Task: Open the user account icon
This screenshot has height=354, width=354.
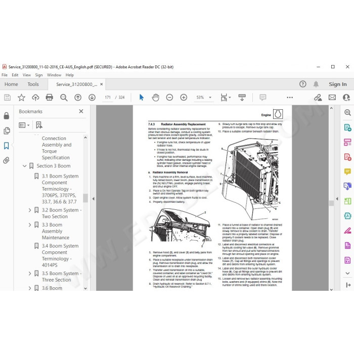Action: click(346, 98)
